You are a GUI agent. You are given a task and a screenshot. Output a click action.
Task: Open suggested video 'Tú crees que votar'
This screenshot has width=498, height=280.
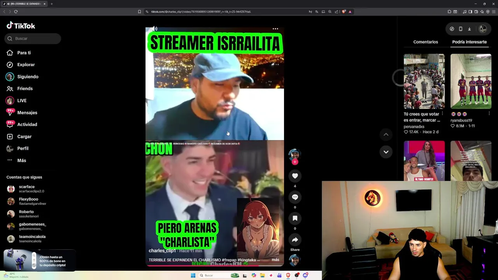pos(424,81)
